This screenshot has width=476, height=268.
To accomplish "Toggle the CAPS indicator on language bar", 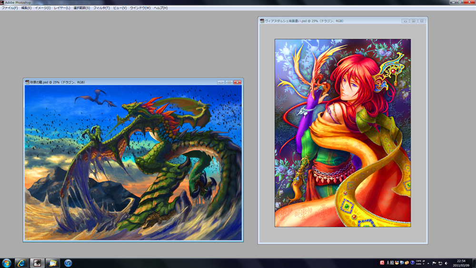I will point(418,261).
